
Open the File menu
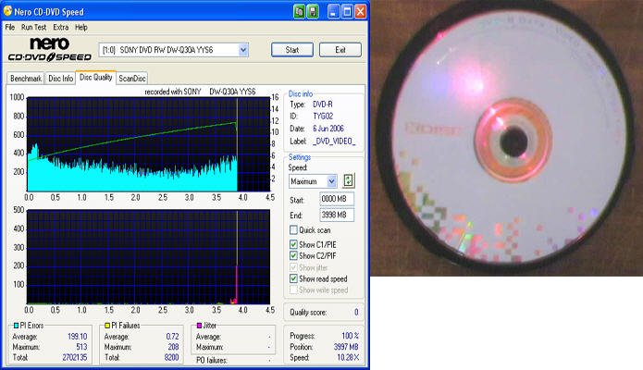[x=10, y=27]
